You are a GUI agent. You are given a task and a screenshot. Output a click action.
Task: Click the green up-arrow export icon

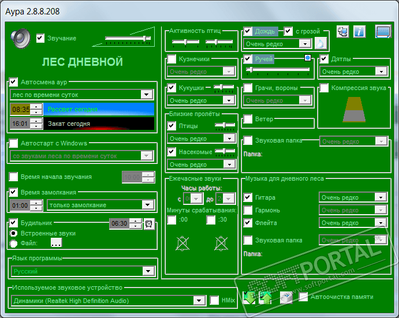click(265, 297)
